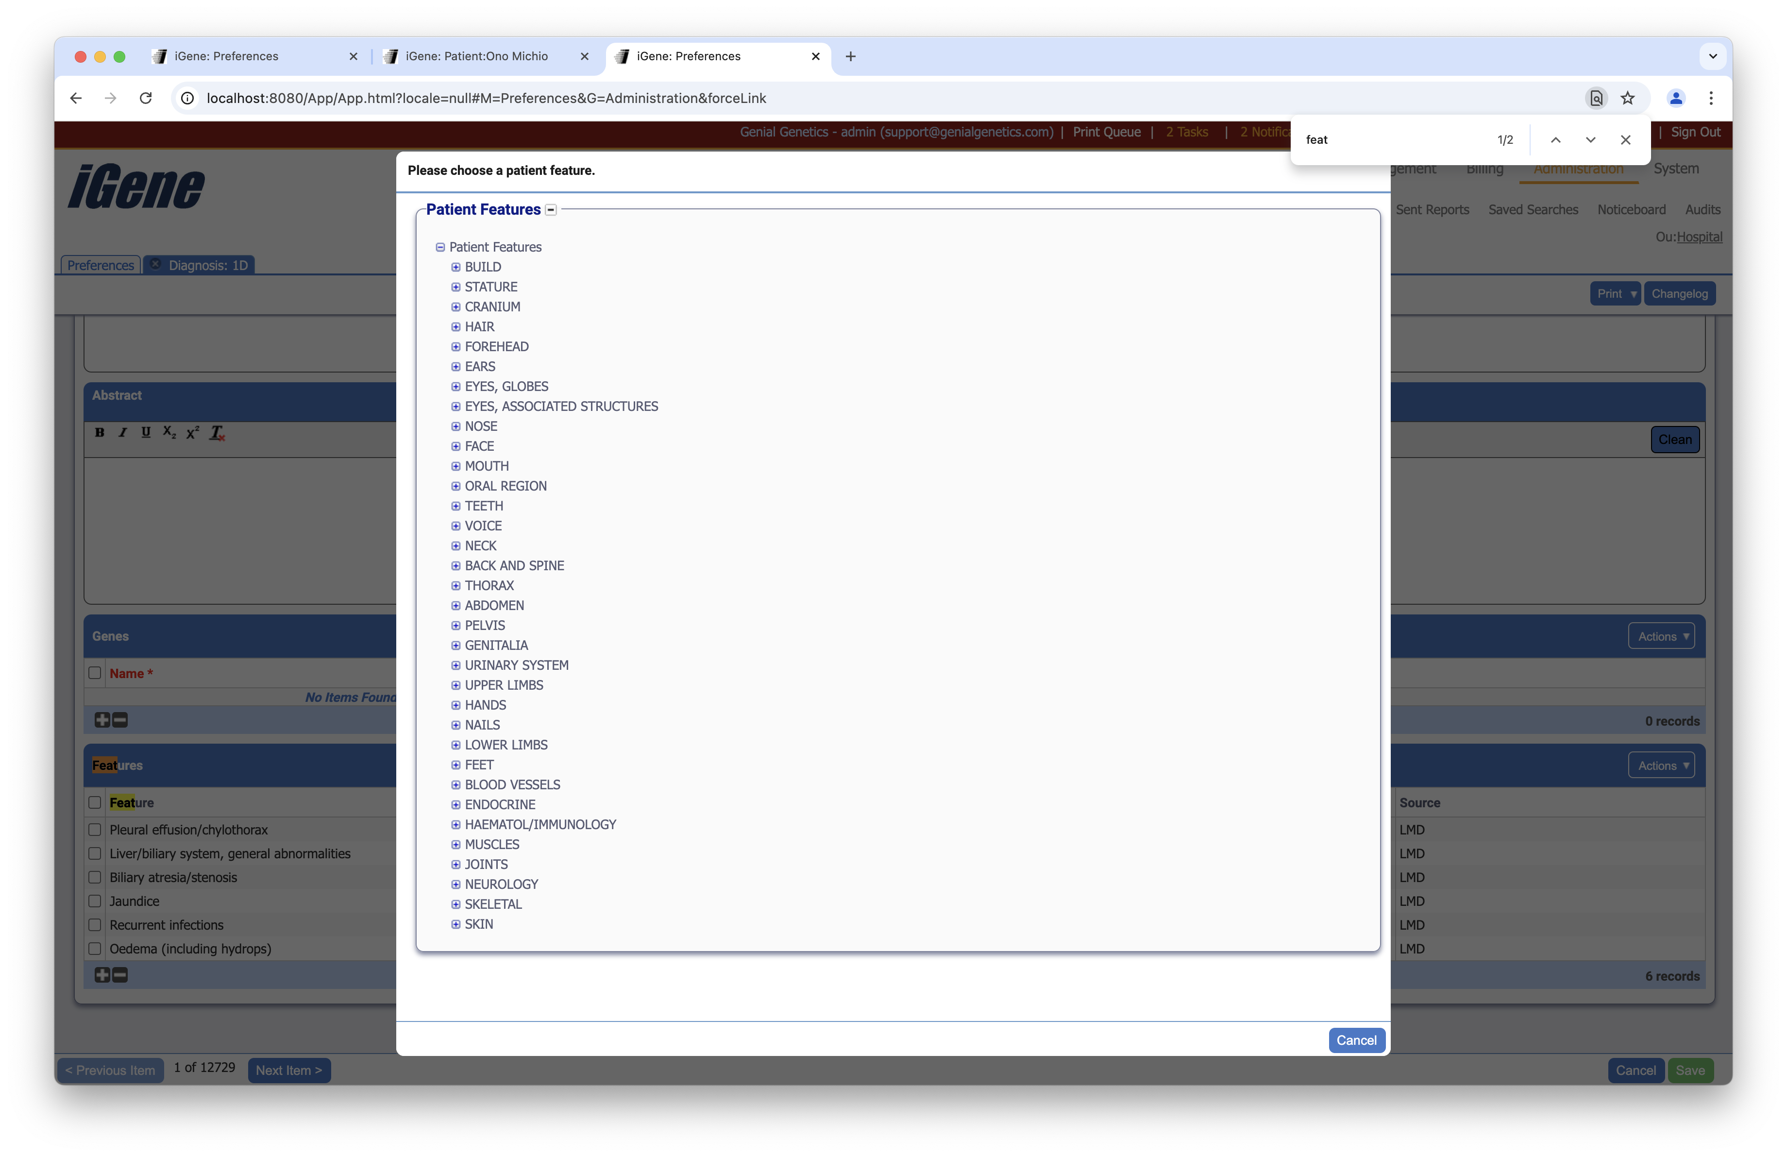Open new browser tab with plus
This screenshot has width=1787, height=1157.
tap(851, 56)
